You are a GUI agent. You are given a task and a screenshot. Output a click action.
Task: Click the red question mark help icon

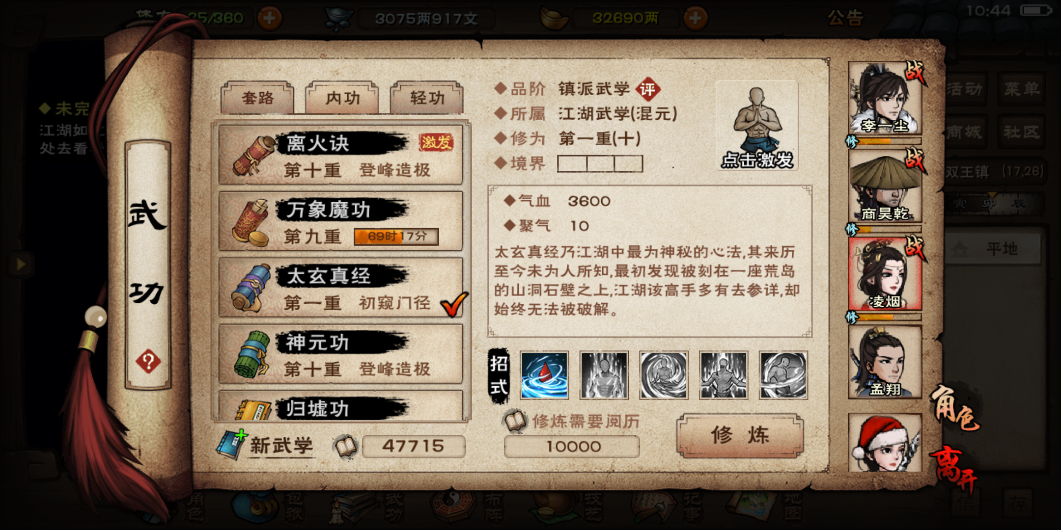click(148, 362)
